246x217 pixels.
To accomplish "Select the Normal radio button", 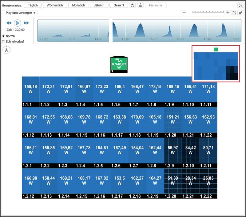I will 3,36.
